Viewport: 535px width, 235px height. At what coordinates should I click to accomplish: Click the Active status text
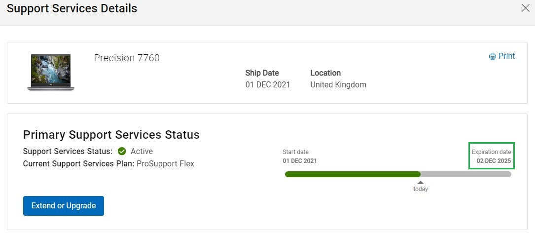coord(142,151)
